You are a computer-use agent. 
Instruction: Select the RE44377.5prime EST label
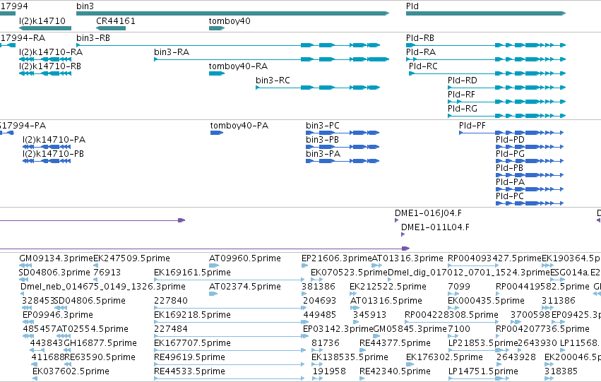[x=395, y=344]
